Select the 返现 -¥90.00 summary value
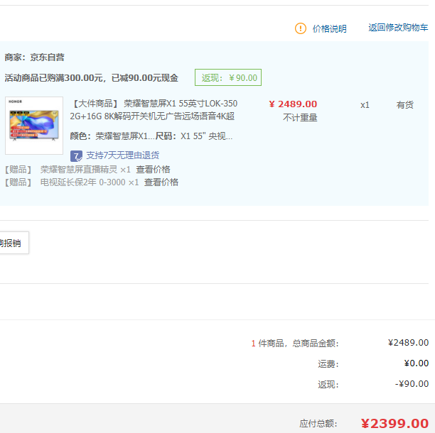This screenshot has height=433, width=435. click(412, 384)
